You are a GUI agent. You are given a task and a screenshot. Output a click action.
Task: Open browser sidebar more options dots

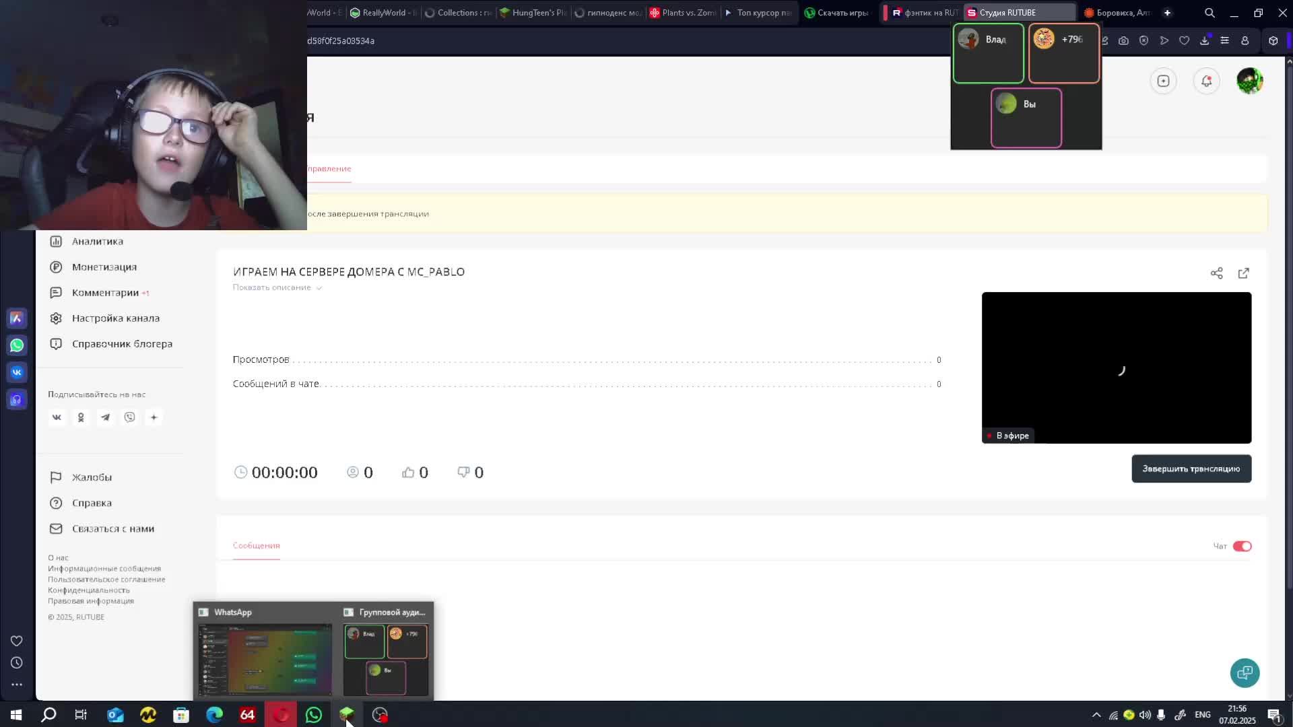click(x=17, y=684)
